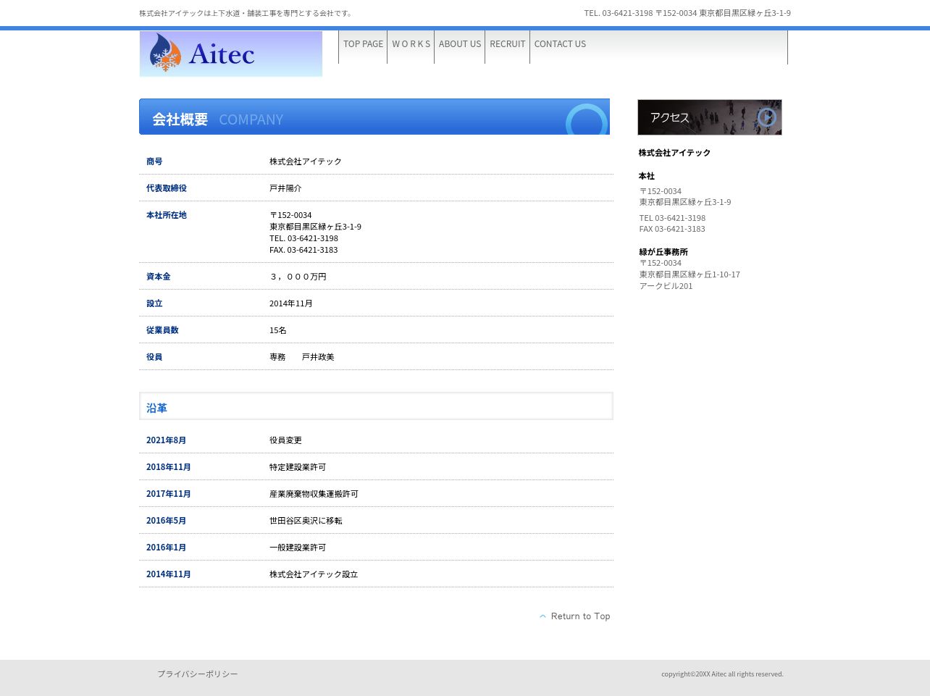Select the 株式会社アイテック company name value
The image size is (930, 696).
point(306,162)
